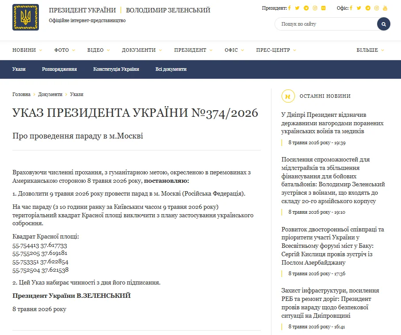This screenshot has height=335, width=401.
Task: Select the Розпорядження submenu tab
Action: (59, 69)
